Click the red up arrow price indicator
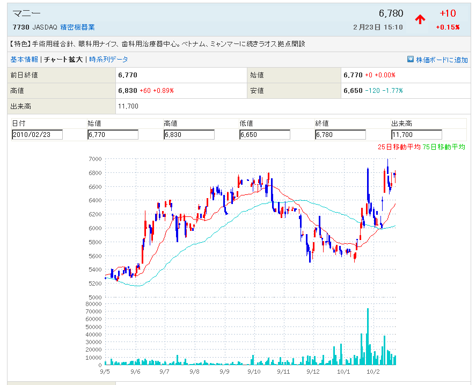The image size is (476, 385). [x=420, y=19]
